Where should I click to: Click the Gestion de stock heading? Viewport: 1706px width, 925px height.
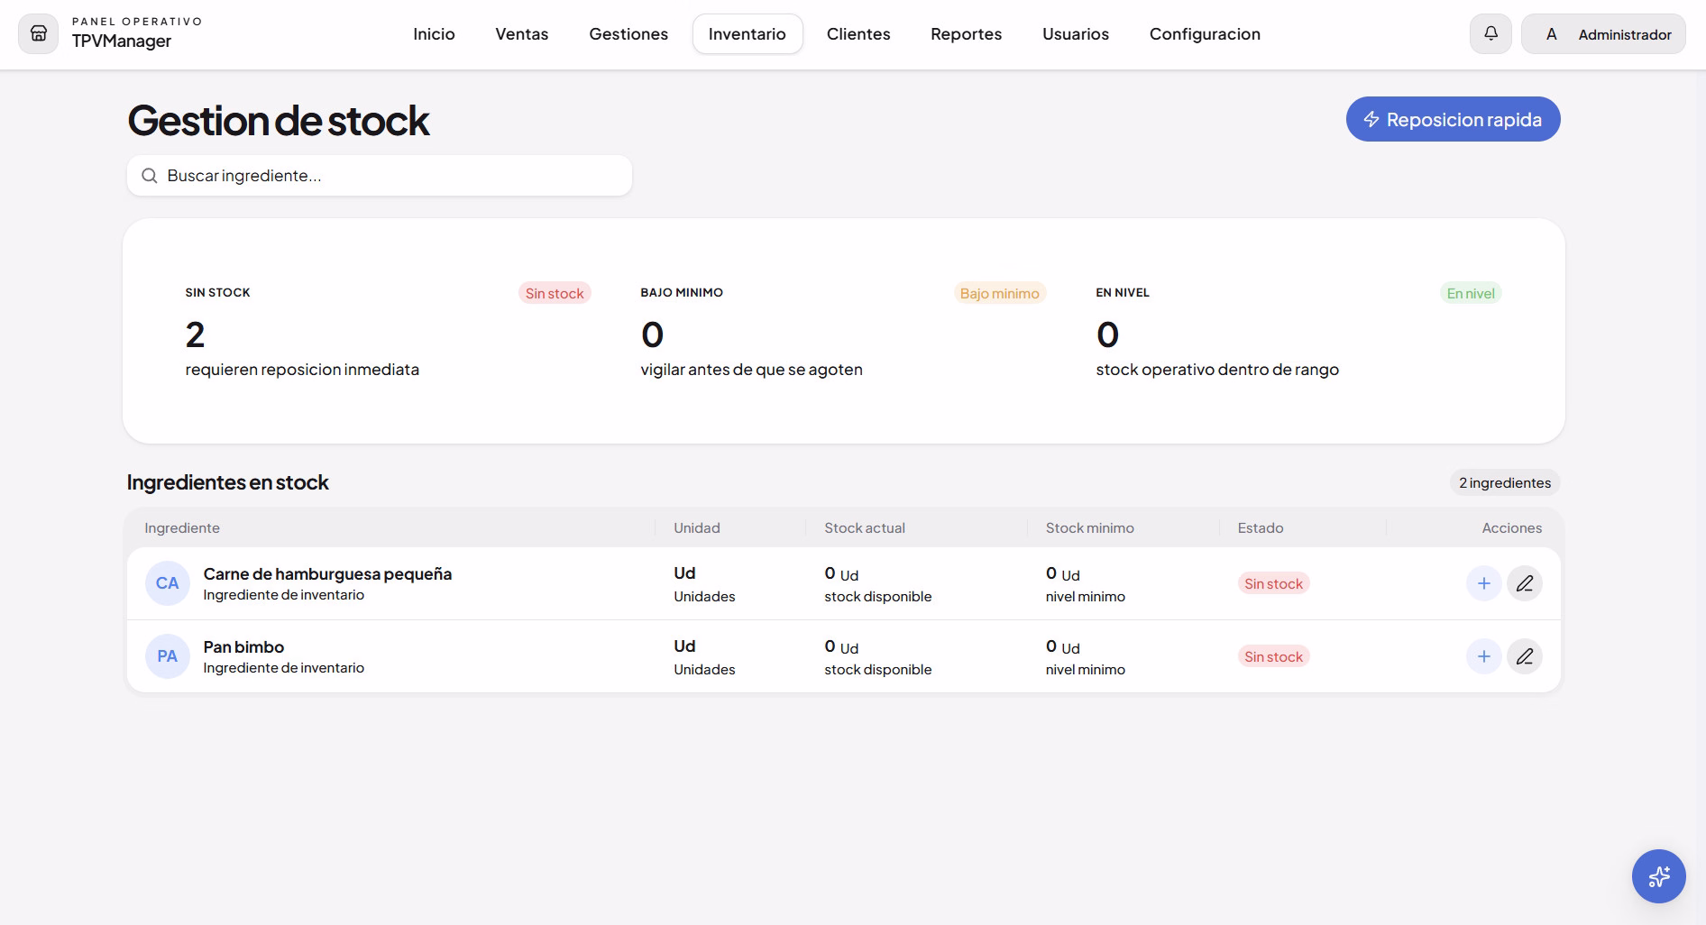pos(279,121)
